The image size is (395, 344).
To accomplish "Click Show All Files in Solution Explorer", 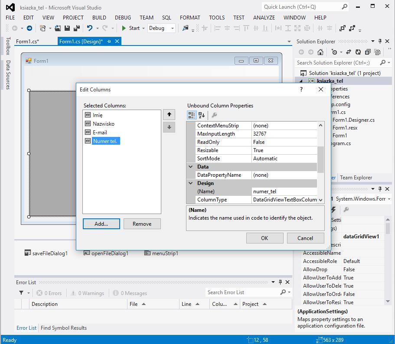I will (x=377, y=52).
